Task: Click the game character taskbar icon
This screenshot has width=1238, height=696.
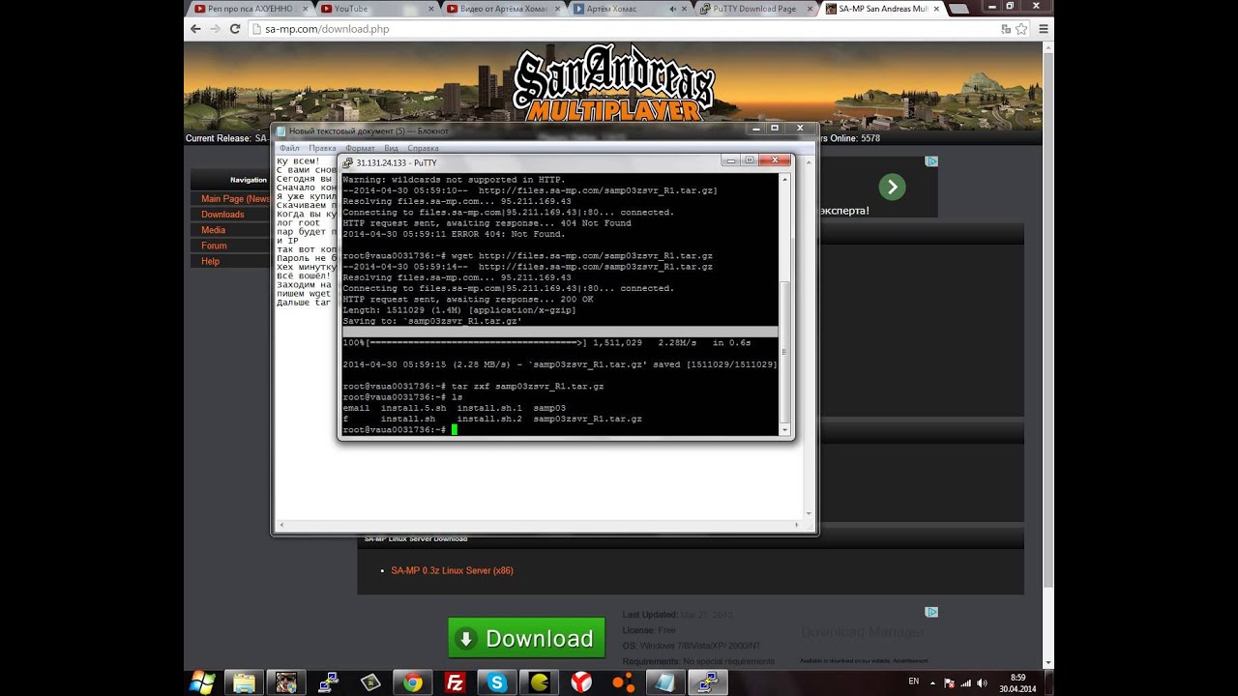Action: 286,682
